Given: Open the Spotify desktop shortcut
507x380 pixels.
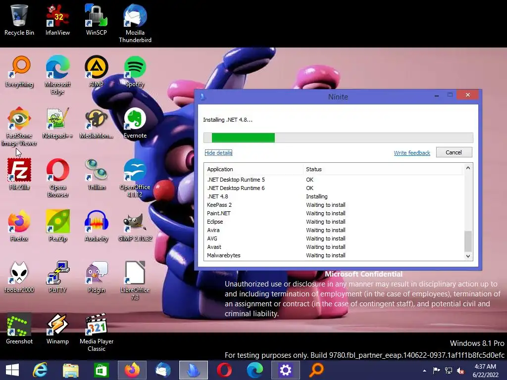Looking at the screenshot, I should (x=135, y=72).
